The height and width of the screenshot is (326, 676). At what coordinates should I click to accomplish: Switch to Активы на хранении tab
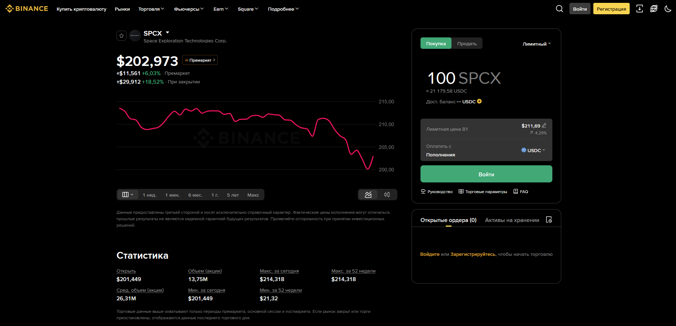pos(512,220)
